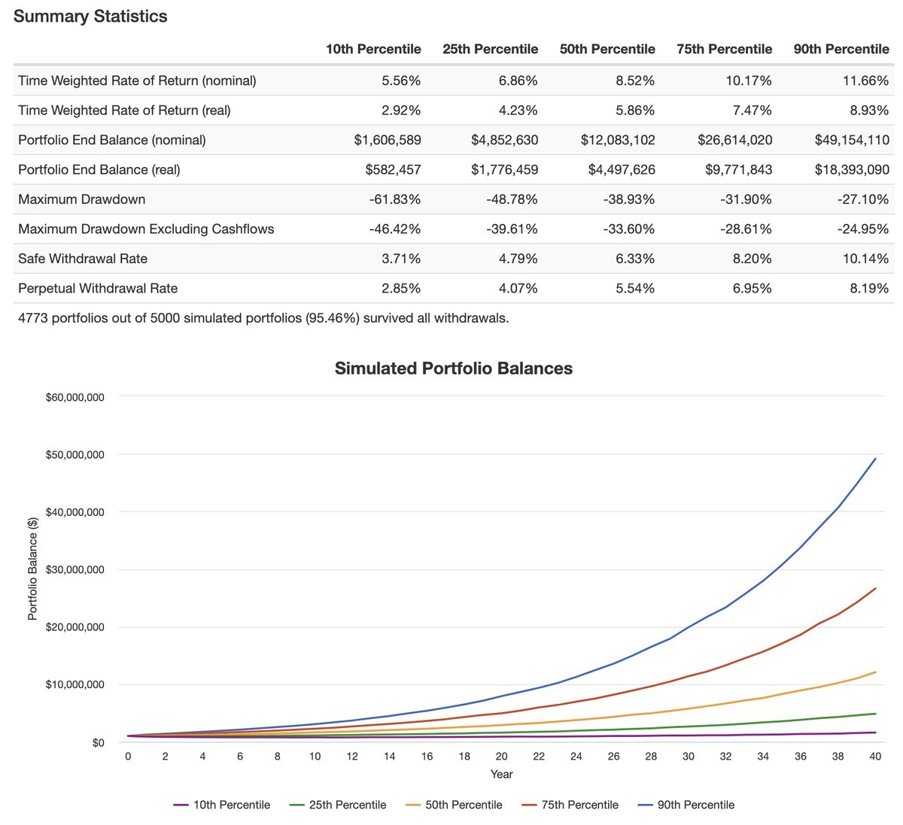Select the 10th Percentile column header
Viewport: 903px width, 825px height.
373,49
